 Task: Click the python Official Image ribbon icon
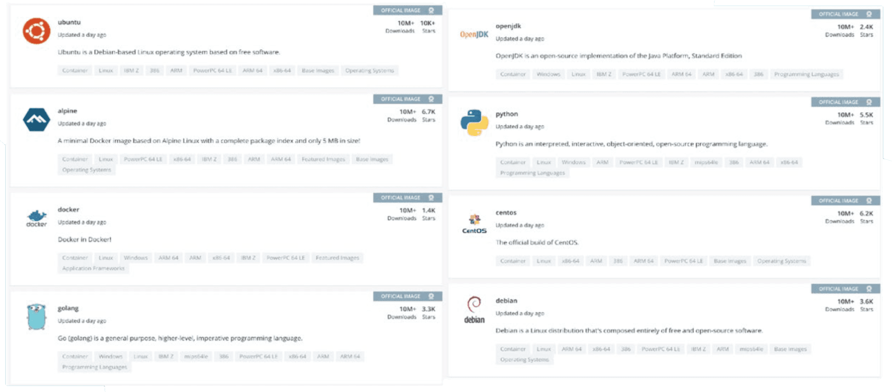point(869,102)
